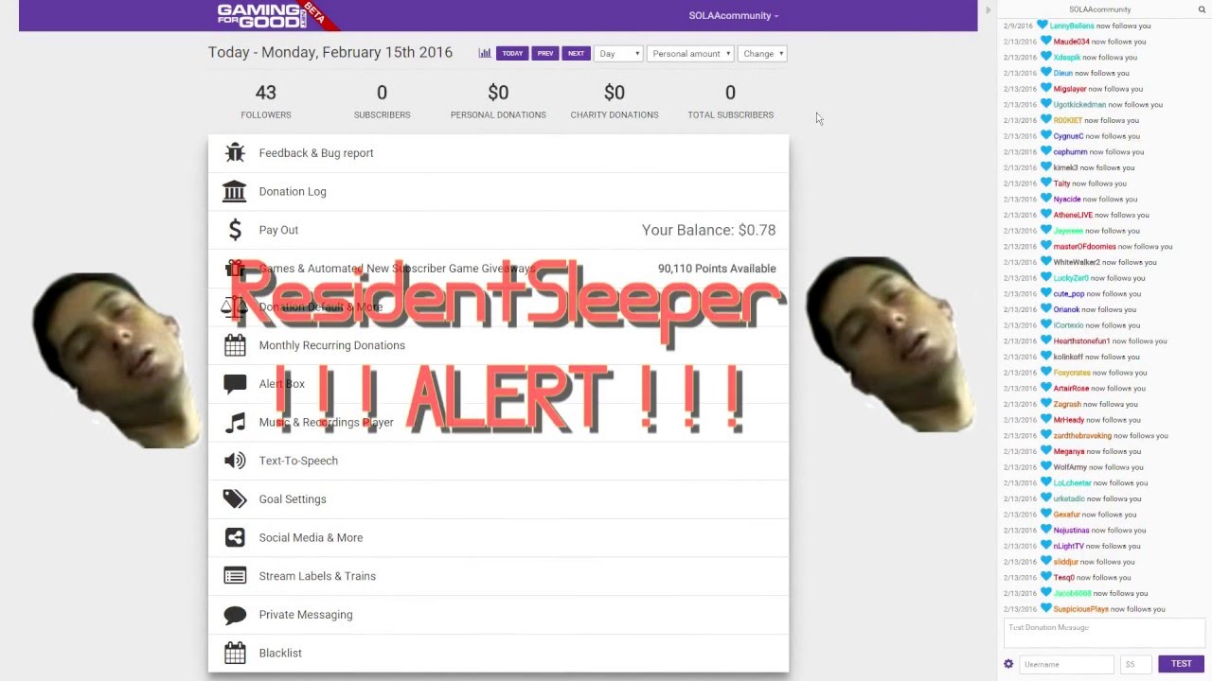The image size is (1212, 681).
Task: Open Goal Settings
Action: coord(498,499)
